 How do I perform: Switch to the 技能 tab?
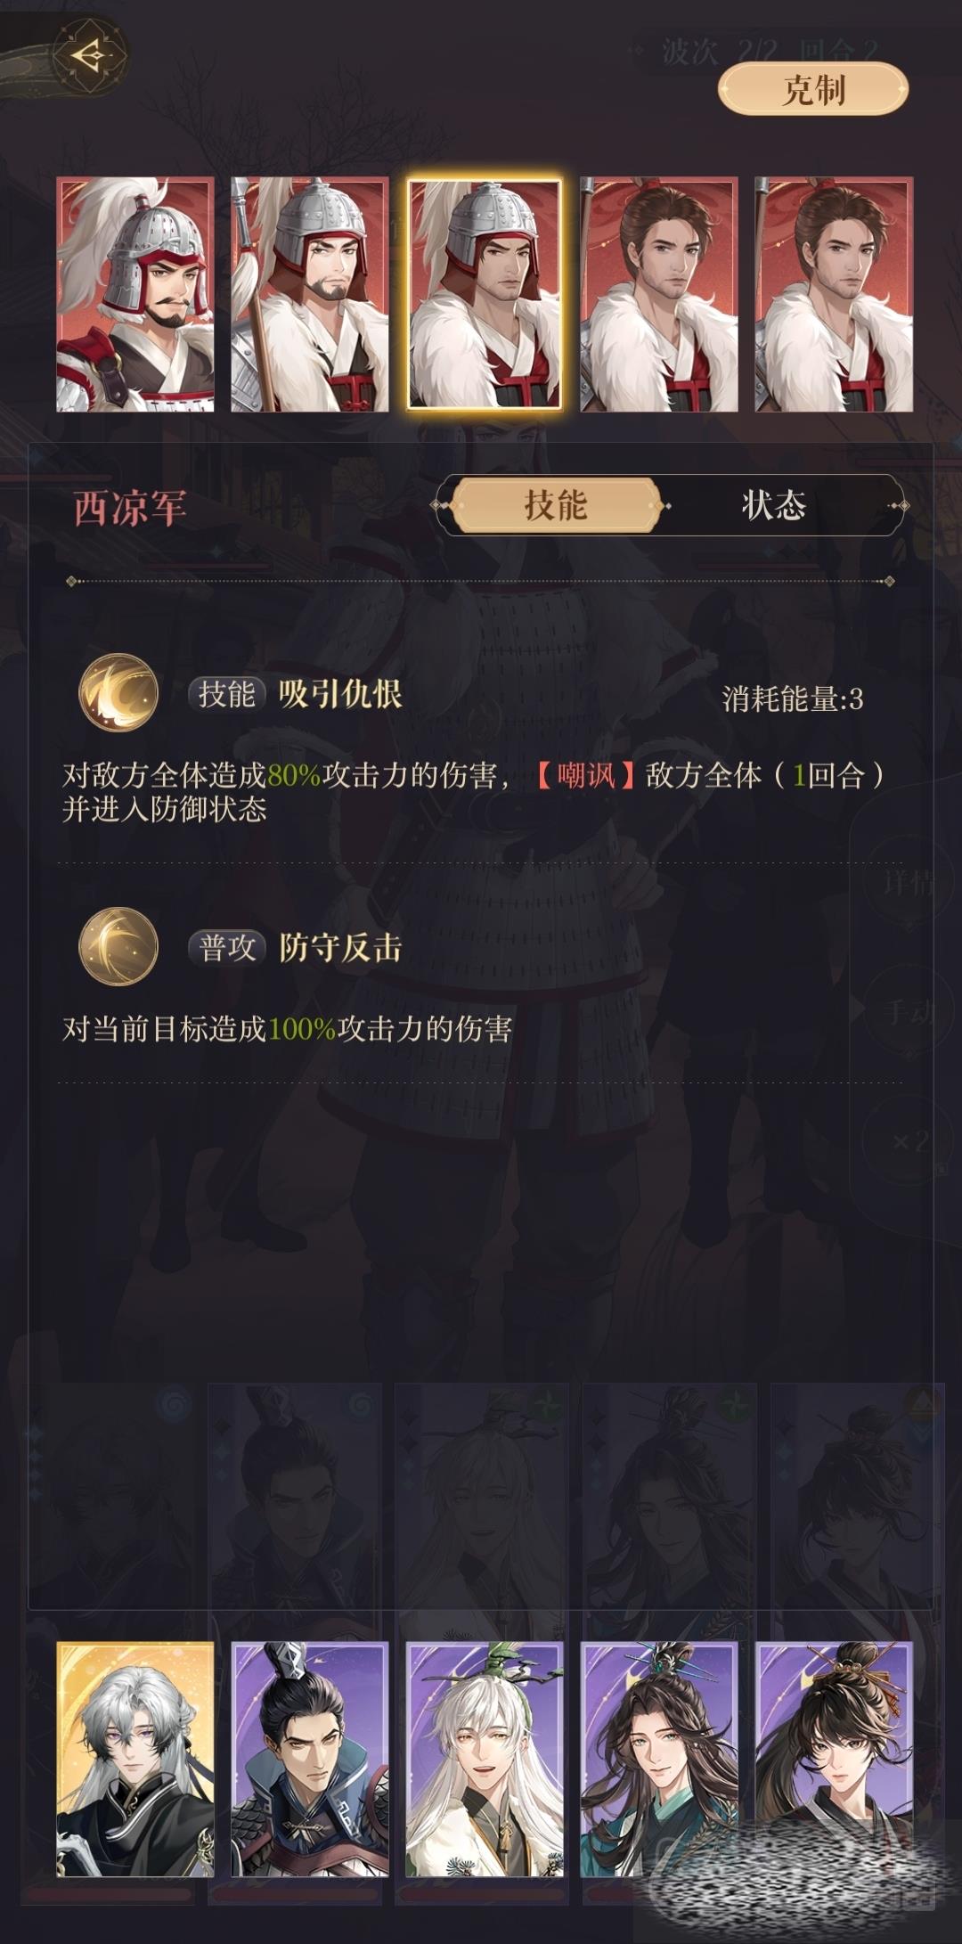pos(557,505)
